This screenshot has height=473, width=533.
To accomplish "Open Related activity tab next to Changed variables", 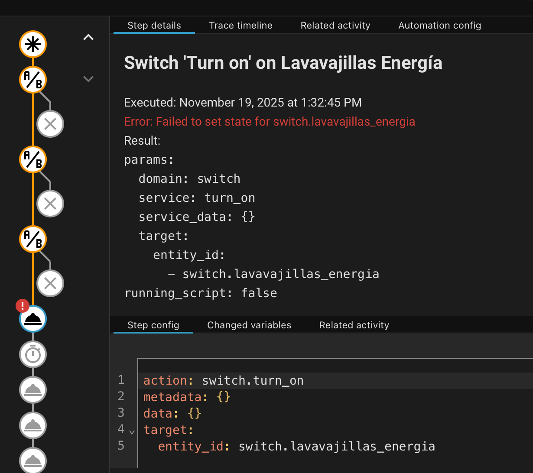I will click(354, 325).
